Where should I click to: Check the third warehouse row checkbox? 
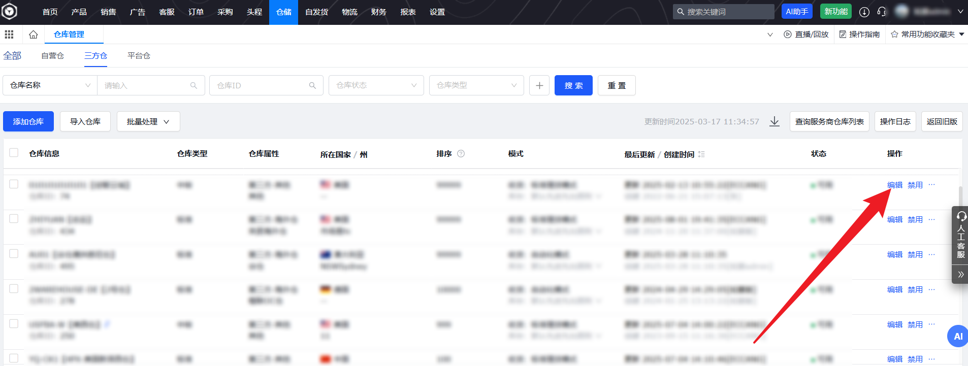14,253
